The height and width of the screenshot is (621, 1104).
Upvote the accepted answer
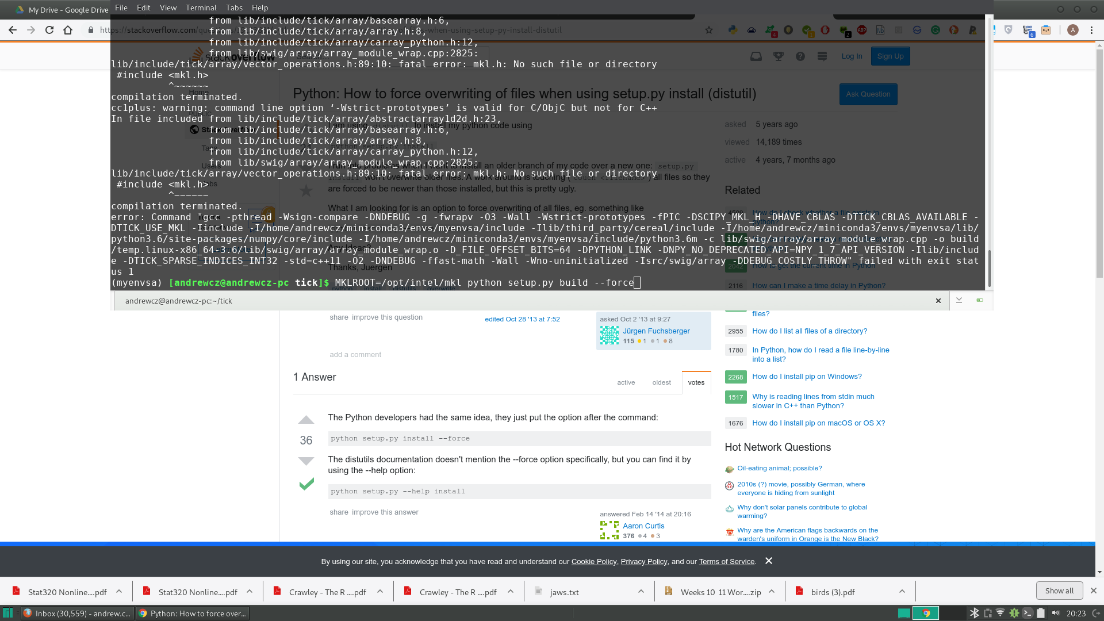pos(306,420)
